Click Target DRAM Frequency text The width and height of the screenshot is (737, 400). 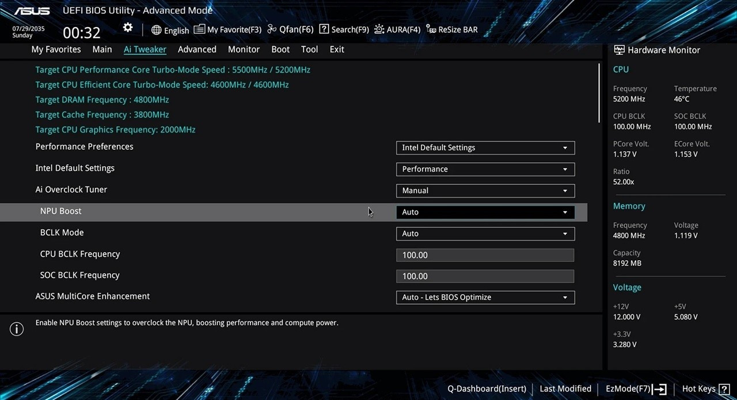(102, 100)
